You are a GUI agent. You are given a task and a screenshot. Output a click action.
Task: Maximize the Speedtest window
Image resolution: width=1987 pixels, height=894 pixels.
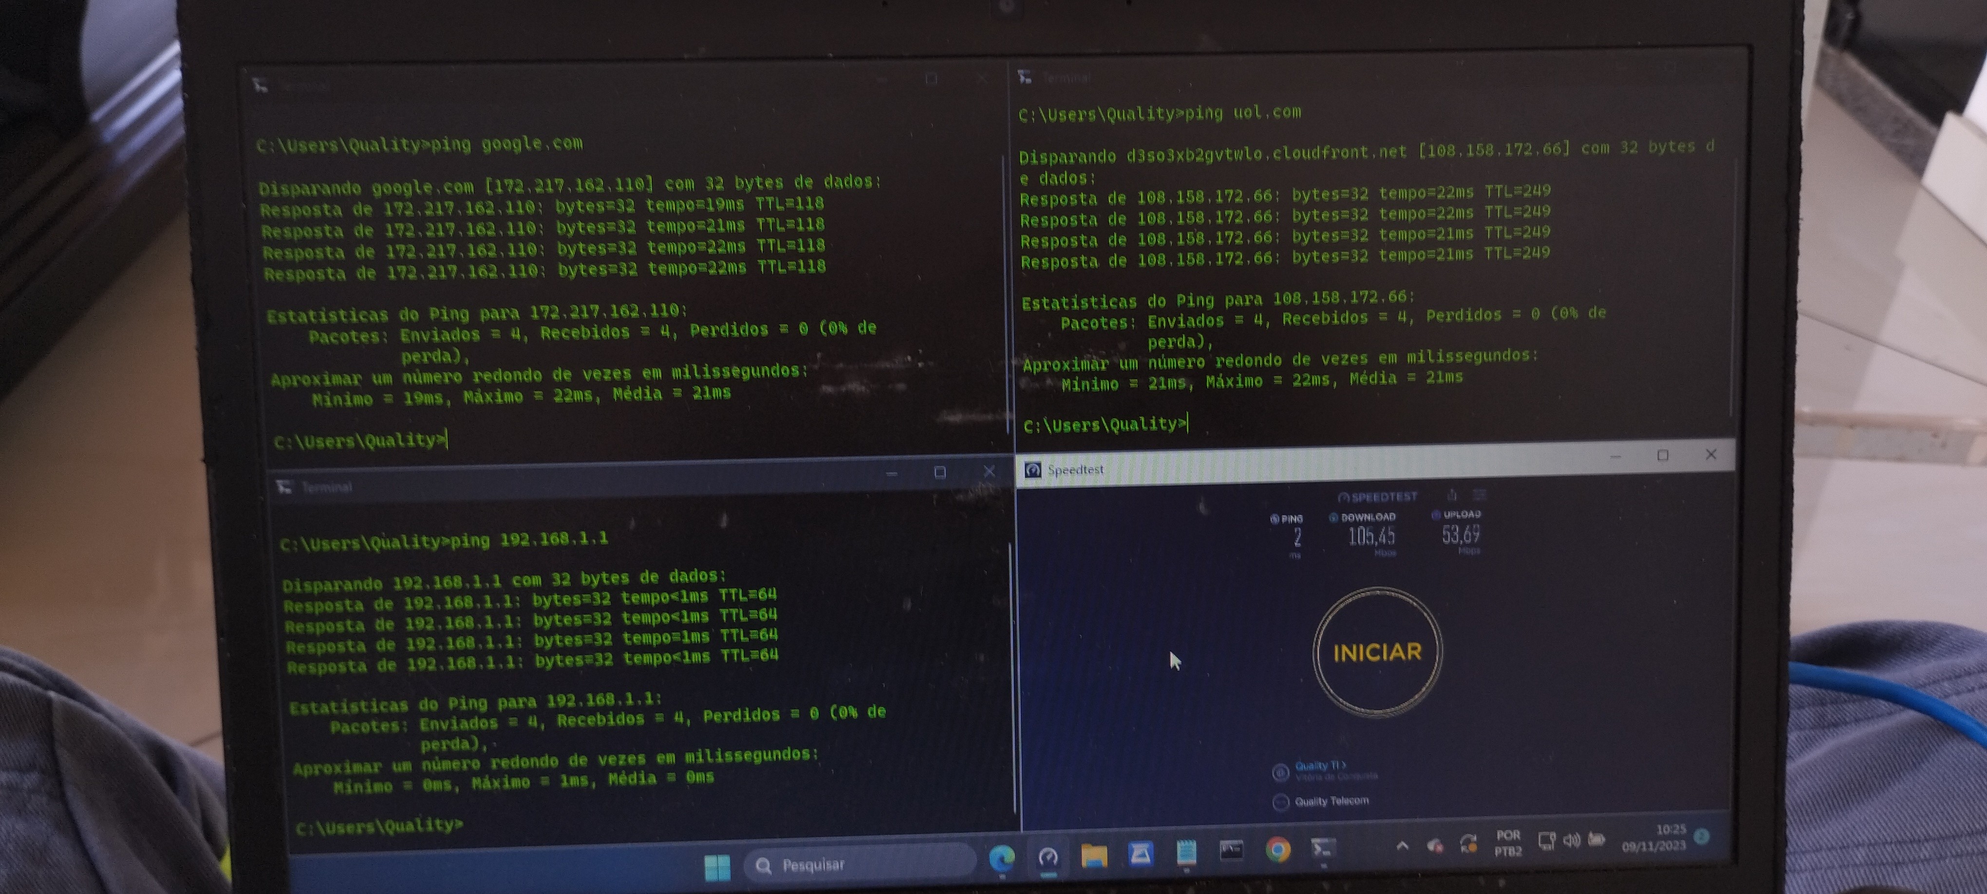pos(1663,456)
